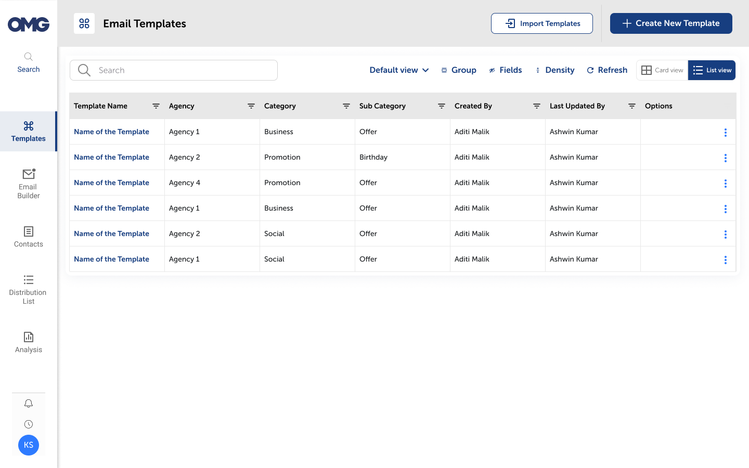
Task: Click Import Templates button
Action: point(541,23)
